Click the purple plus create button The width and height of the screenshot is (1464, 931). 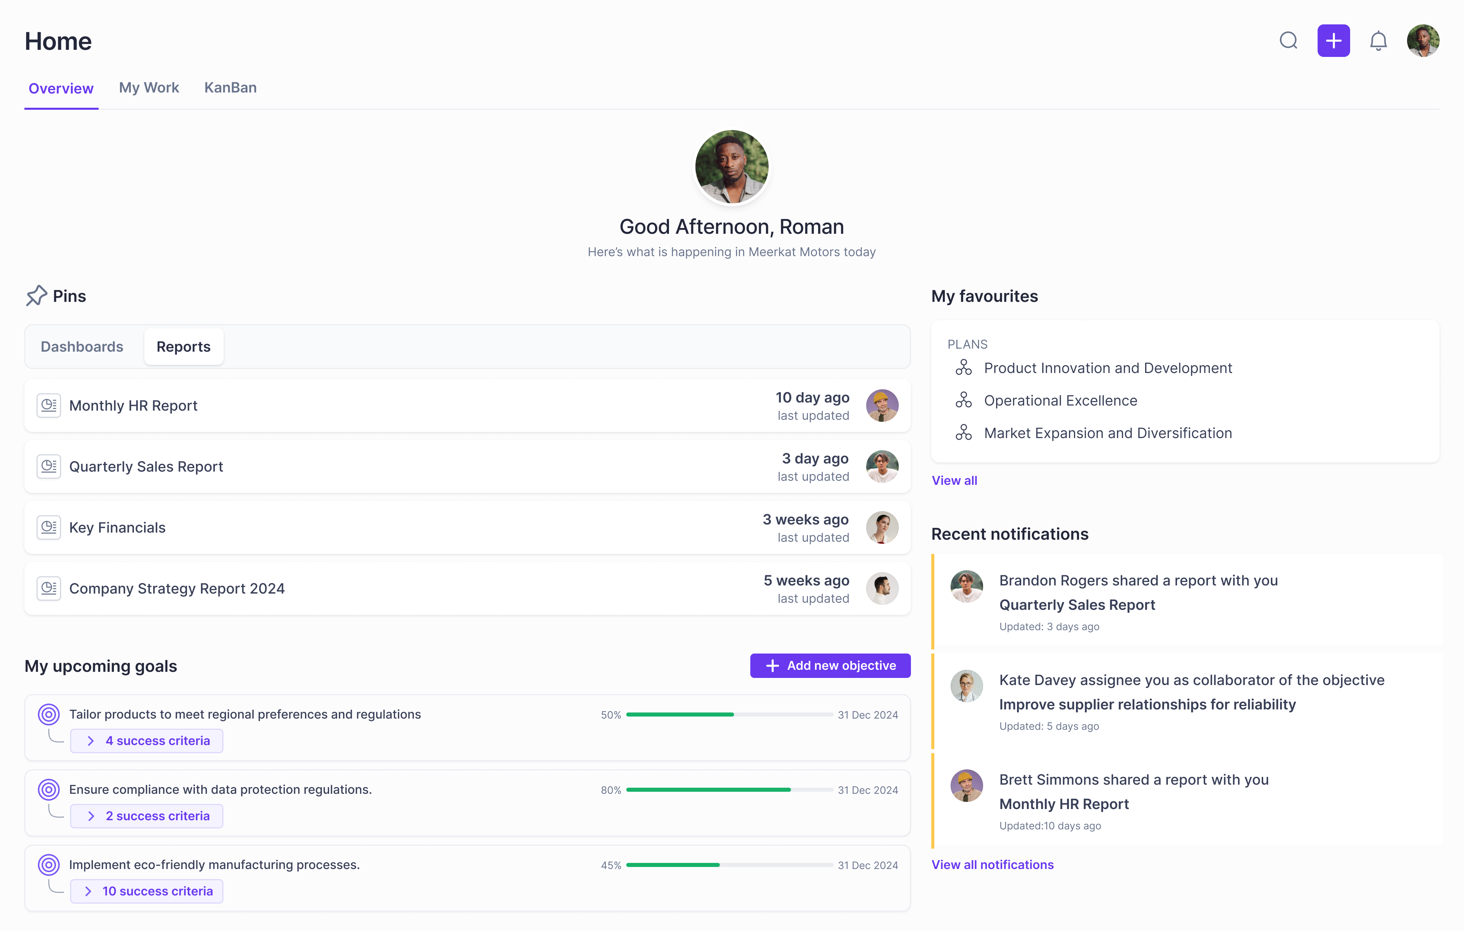pos(1333,41)
